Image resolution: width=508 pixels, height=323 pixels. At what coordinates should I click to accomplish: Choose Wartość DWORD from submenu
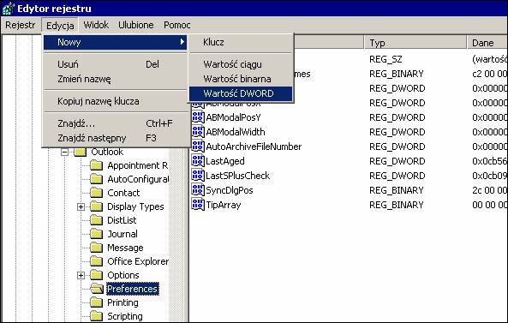pos(241,93)
